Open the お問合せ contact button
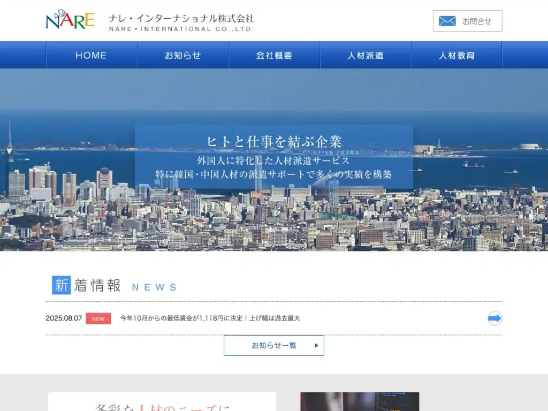Image resolution: width=548 pixels, height=411 pixels. click(x=467, y=21)
